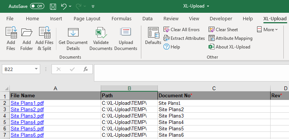
Task: Customize Quick Access Toolbar dropdown
Action: [x=93, y=6]
